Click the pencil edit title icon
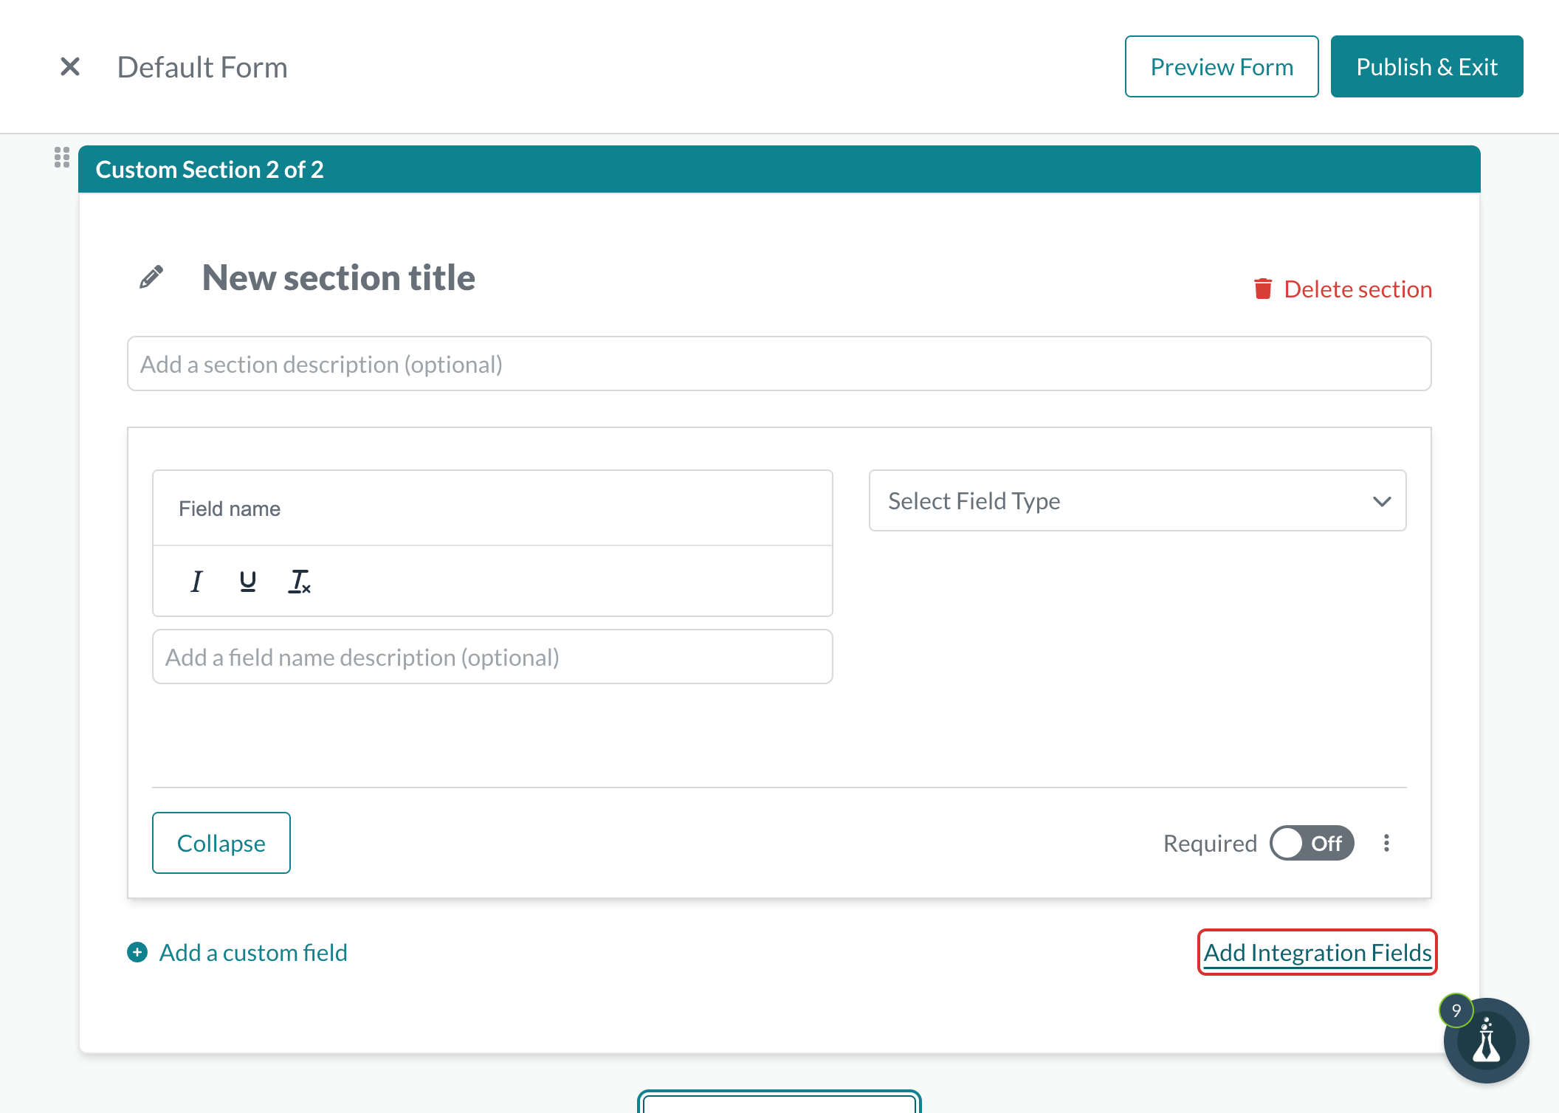This screenshot has height=1113, width=1559. [151, 278]
